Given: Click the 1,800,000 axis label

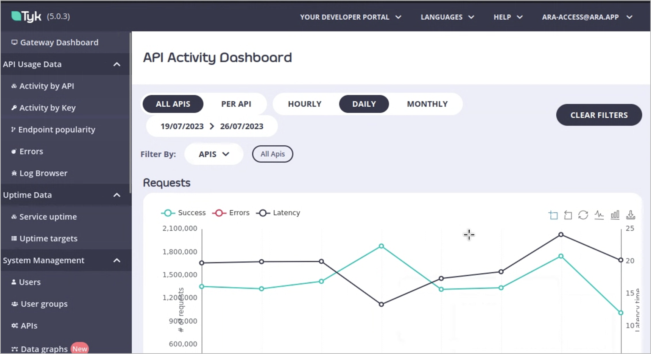Looking at the screenshot, I should [x=180, y=252].
